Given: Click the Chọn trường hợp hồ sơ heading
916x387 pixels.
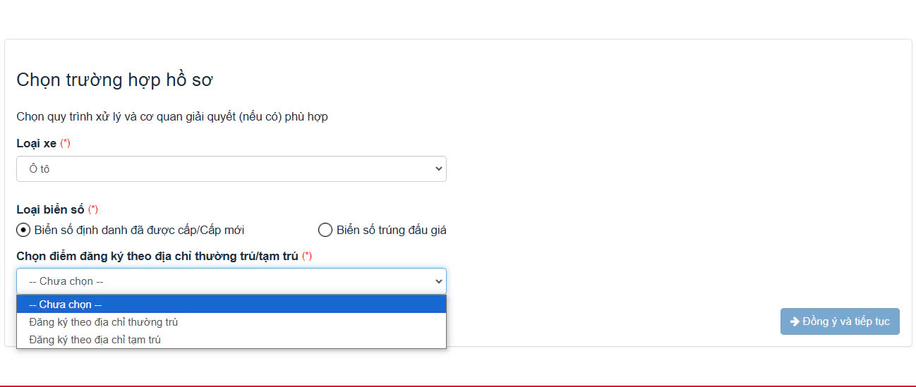Looking at the screenshot, I should pos(115,80).
